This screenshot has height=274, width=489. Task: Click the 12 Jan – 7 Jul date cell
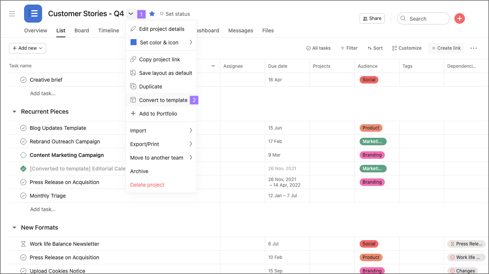pos(287,196)
